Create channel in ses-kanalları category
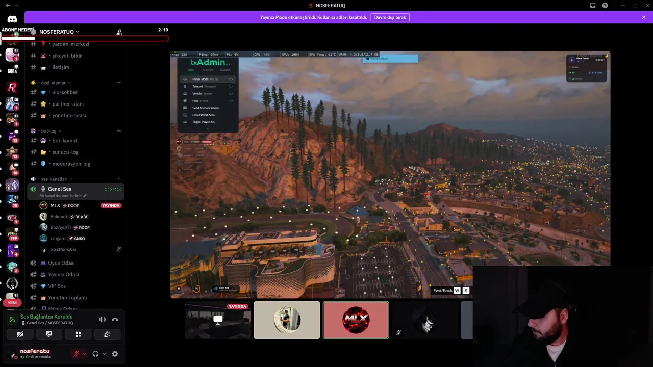 pyautogui.click(x=119, y=179)
